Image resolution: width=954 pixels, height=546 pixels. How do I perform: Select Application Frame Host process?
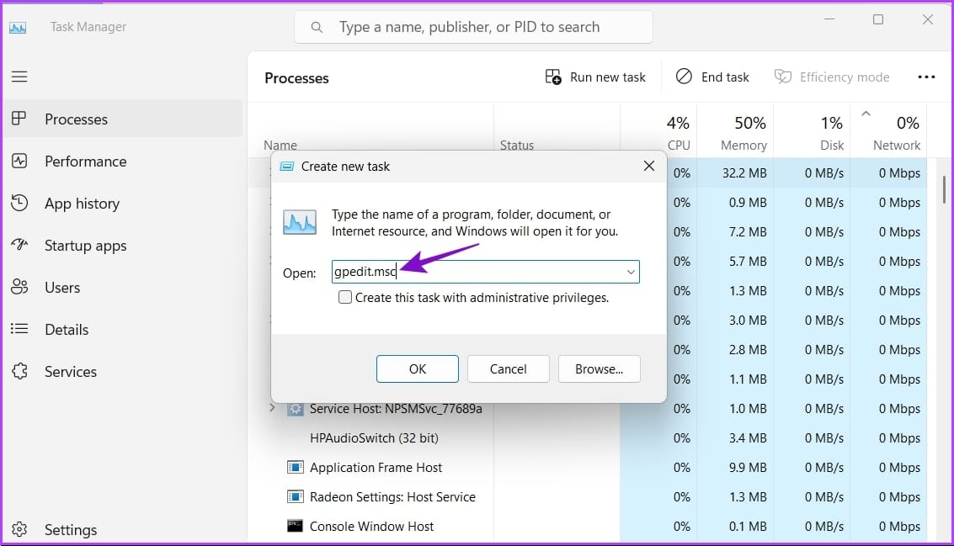376,468
